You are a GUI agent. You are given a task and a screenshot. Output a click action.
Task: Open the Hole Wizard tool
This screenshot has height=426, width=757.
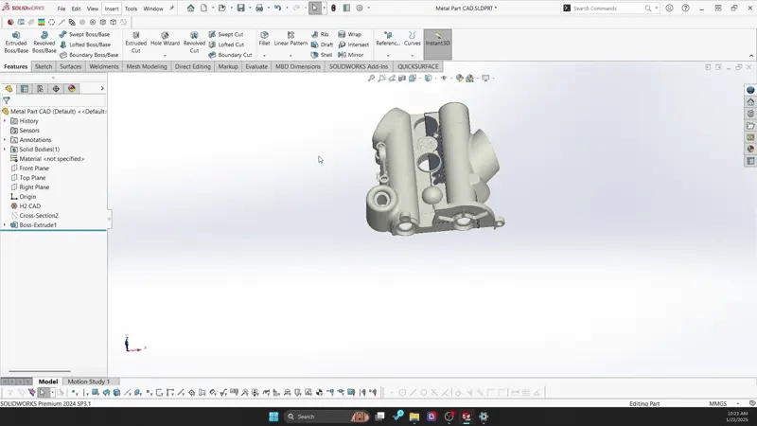tap(165, 40)
